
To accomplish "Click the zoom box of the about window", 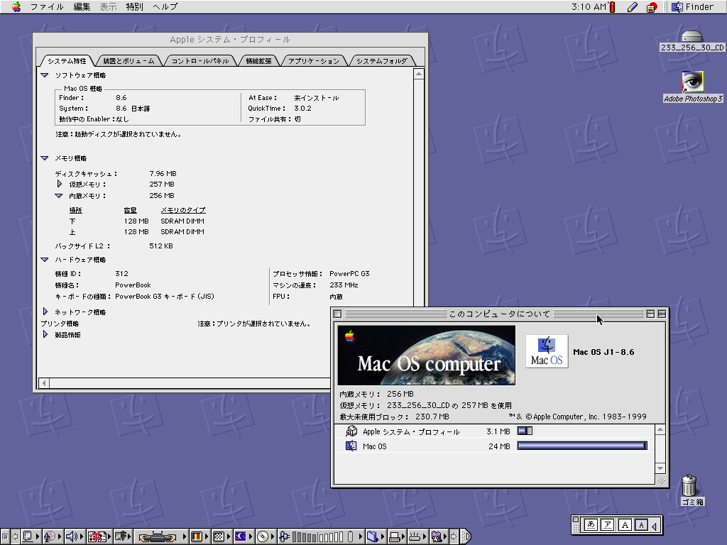I will (x=650, y=314).
